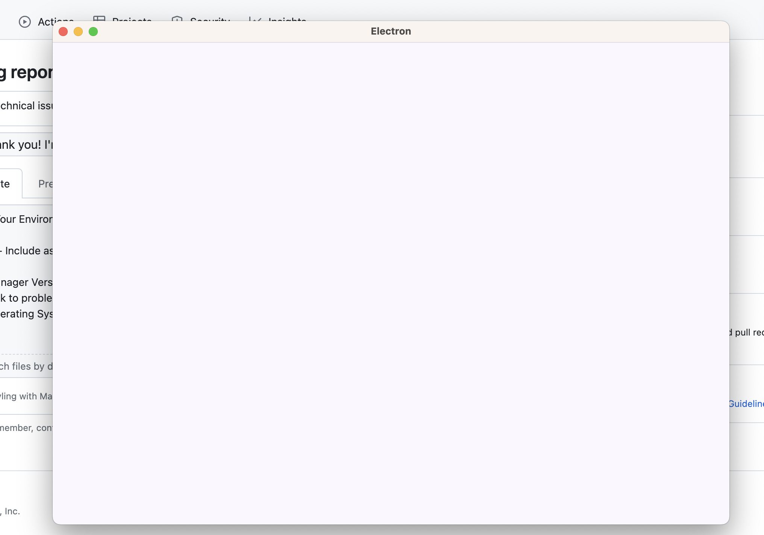
Task: Click the Projects navigation item
Action: pos(132,21)
